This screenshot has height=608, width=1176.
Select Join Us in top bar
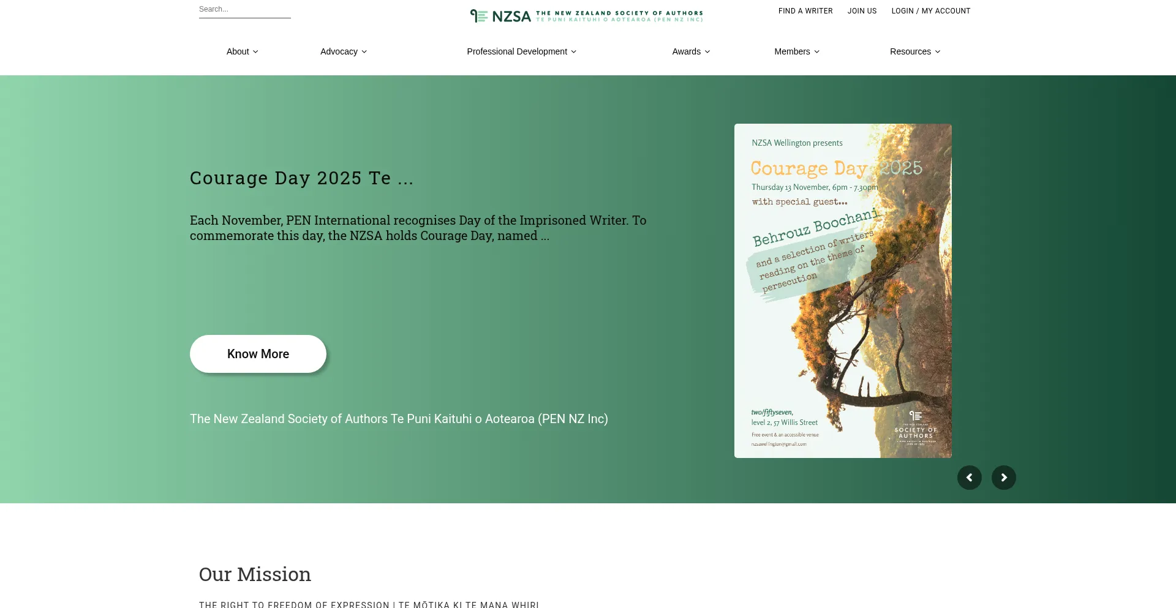(x=862, y=11)
